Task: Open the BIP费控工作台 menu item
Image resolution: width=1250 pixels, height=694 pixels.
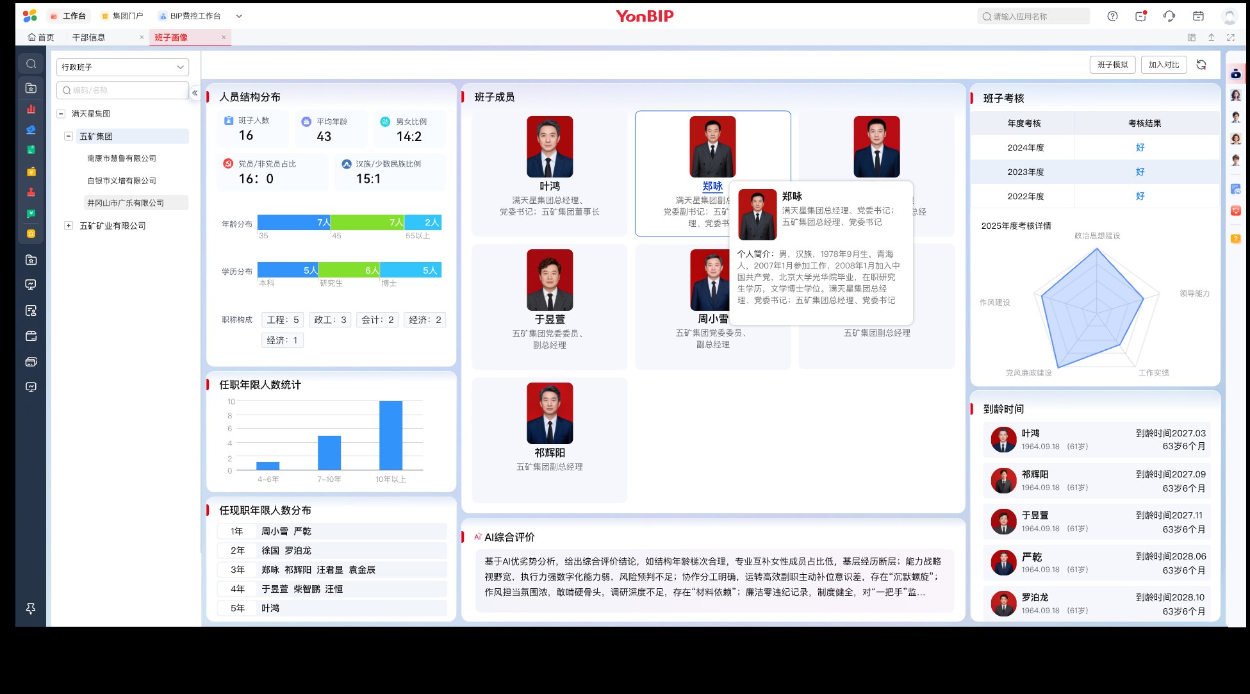Action: [190, 16]
